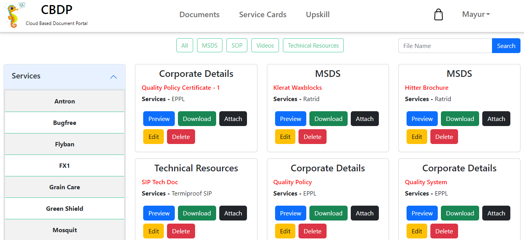Download the Klerat Waxblocks document
524x240 pixels.
pos(328,119)
